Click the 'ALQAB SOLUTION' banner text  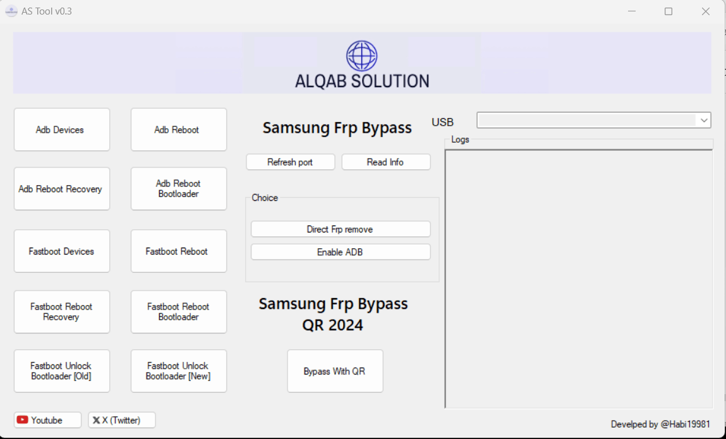coord(362,81)
